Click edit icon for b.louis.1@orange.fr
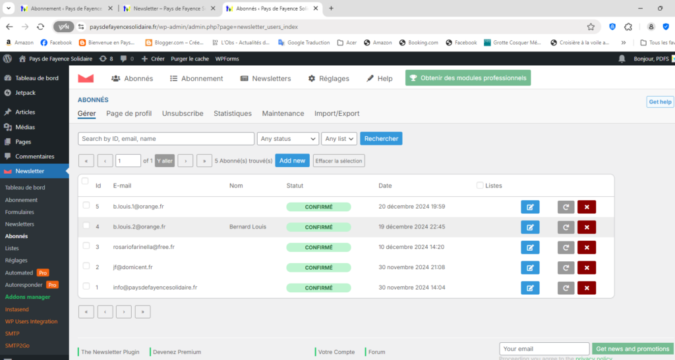 click(529, 207)
